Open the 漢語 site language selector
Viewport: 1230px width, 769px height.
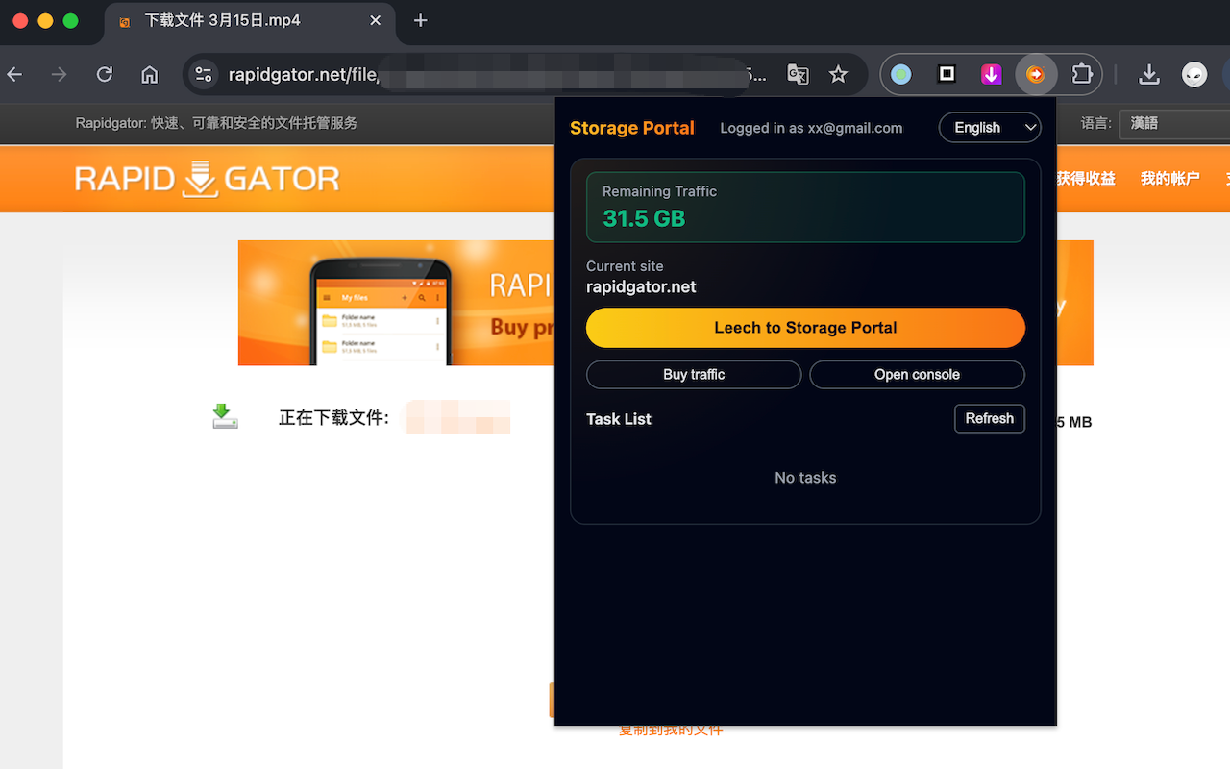[x=1174, y=124]
